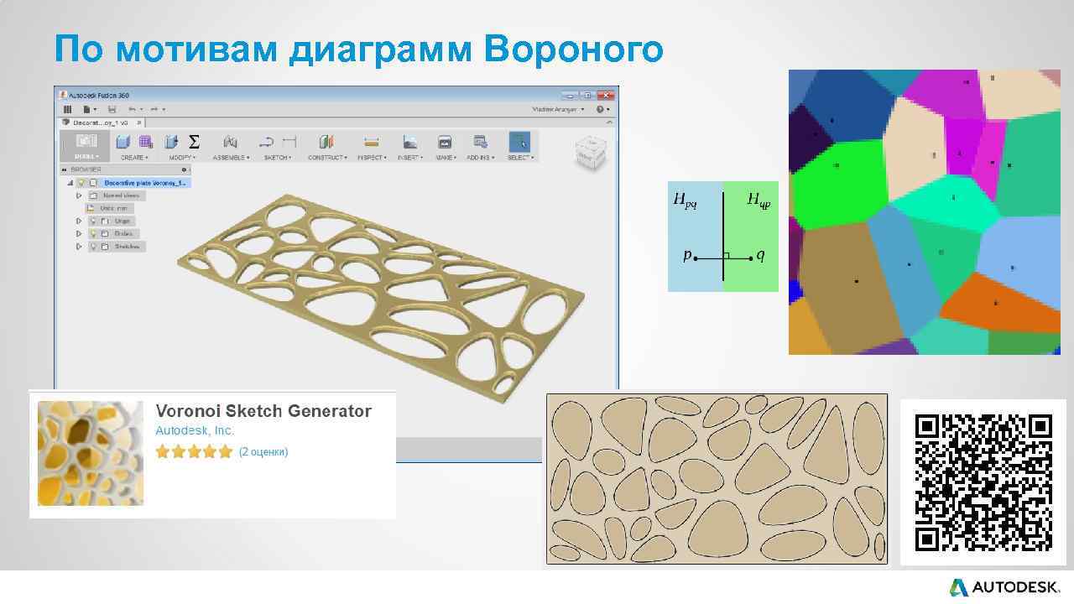Toggle visibility of the Origin node lightbulb
Viewport: 1074px width, 604px height.
point(93,221)
